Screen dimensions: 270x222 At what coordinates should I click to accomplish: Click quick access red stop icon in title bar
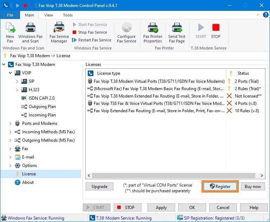(25, 6)
